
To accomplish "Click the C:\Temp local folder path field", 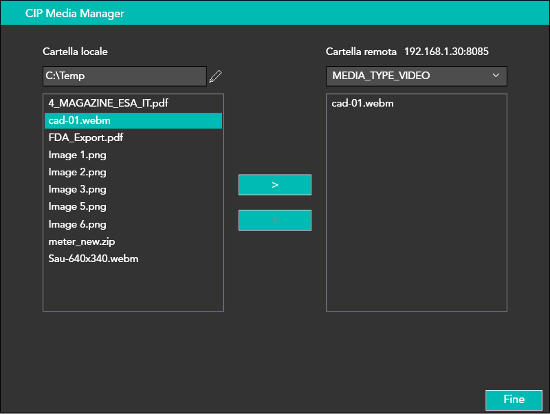I will (124, 76).
